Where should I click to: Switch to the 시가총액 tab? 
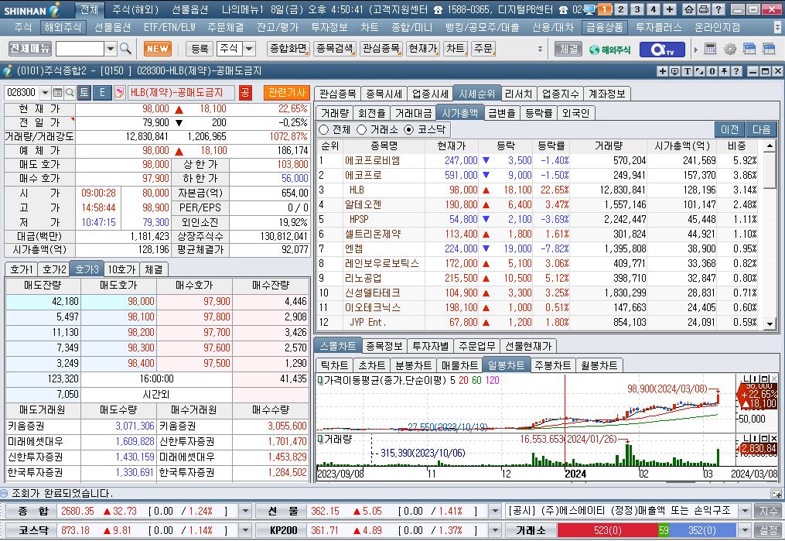point(459,113)
